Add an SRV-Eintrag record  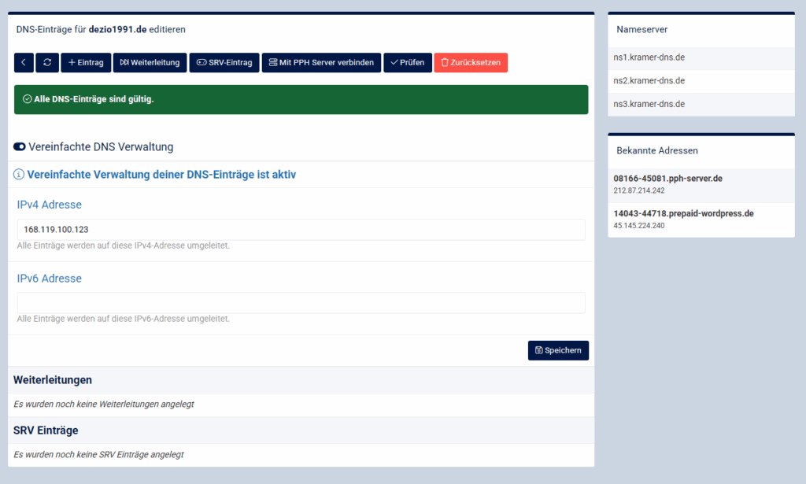(x=224, y=63)
